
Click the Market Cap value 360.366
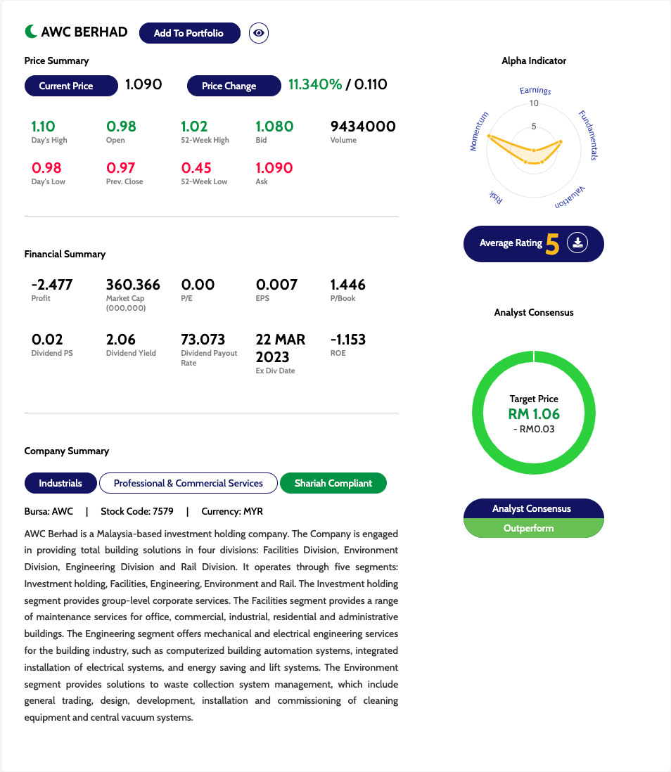(x=133, y=285)
